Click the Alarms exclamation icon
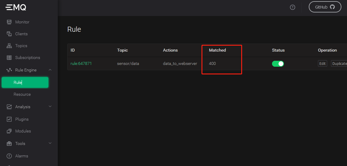Image resolution: width=347 pixels, height=166 pixels. point(9,156)
